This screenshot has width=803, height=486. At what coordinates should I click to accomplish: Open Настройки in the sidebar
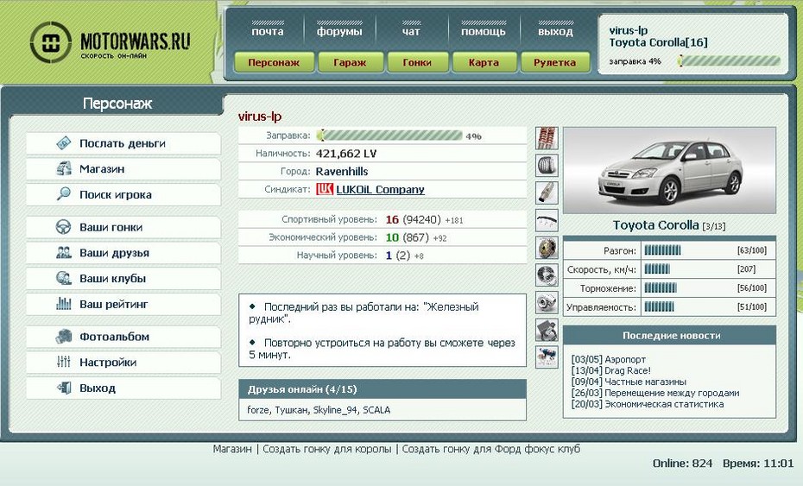[123, 363]
